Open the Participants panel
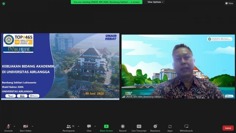The image size is (236, 133). click(x=69, y=128)
